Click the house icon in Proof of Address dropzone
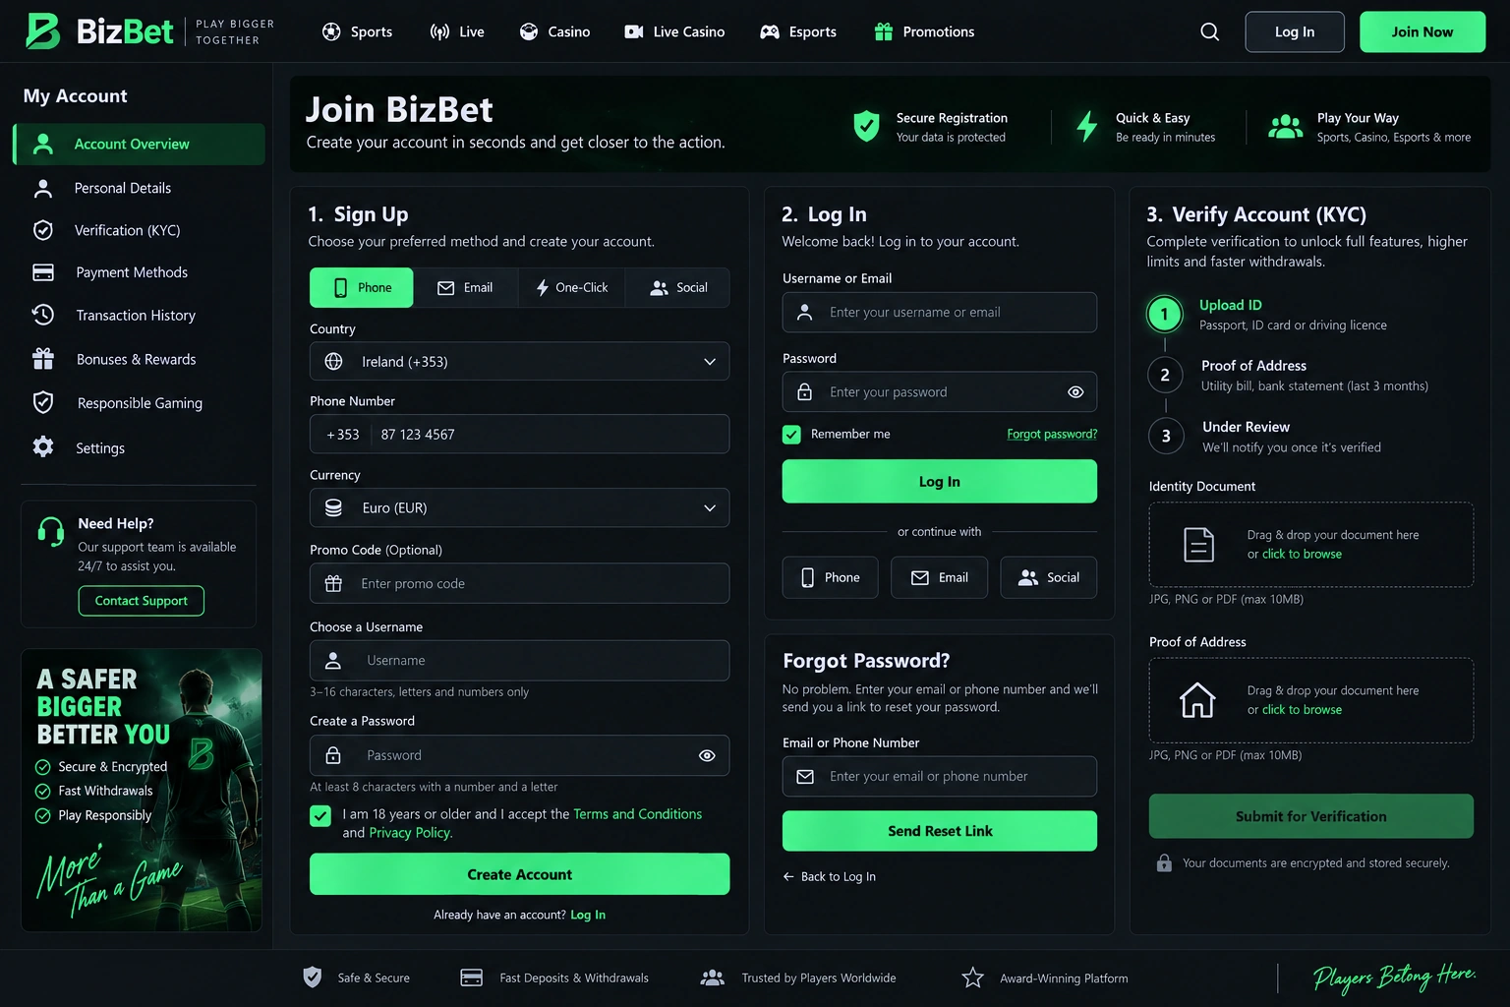 pos(1197,700)
